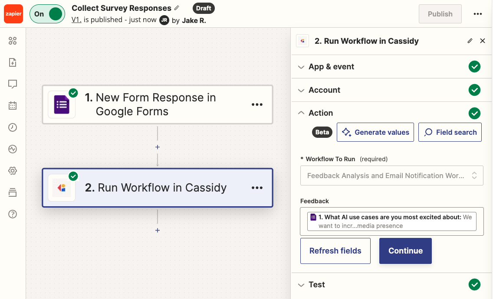Open the apps grid panel in sidebar
Screen dimensions: 493x299
(13, 41)
